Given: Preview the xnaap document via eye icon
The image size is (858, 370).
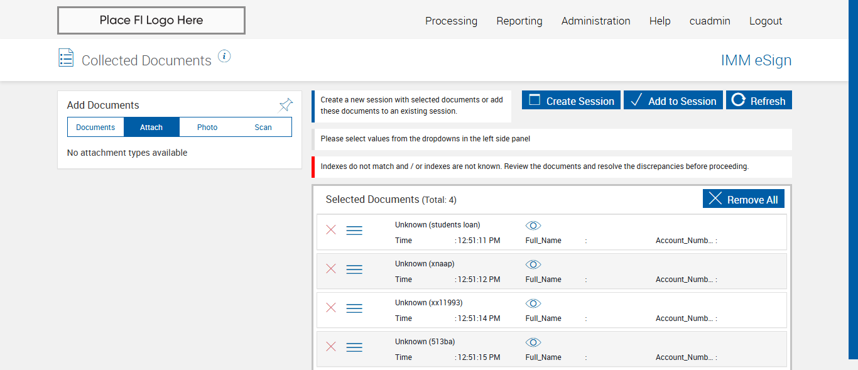Looking at the screenshot, I should tap(533, 264).
